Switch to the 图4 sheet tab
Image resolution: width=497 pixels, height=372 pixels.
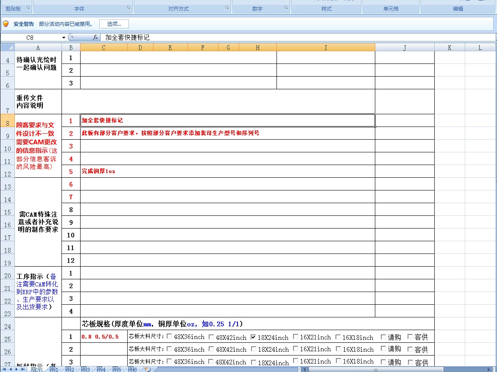101,369
